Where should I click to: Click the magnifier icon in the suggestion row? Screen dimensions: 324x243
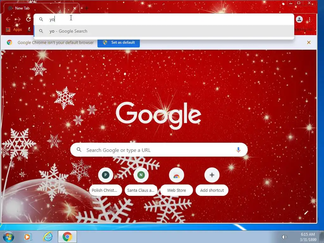click(41, 31)
